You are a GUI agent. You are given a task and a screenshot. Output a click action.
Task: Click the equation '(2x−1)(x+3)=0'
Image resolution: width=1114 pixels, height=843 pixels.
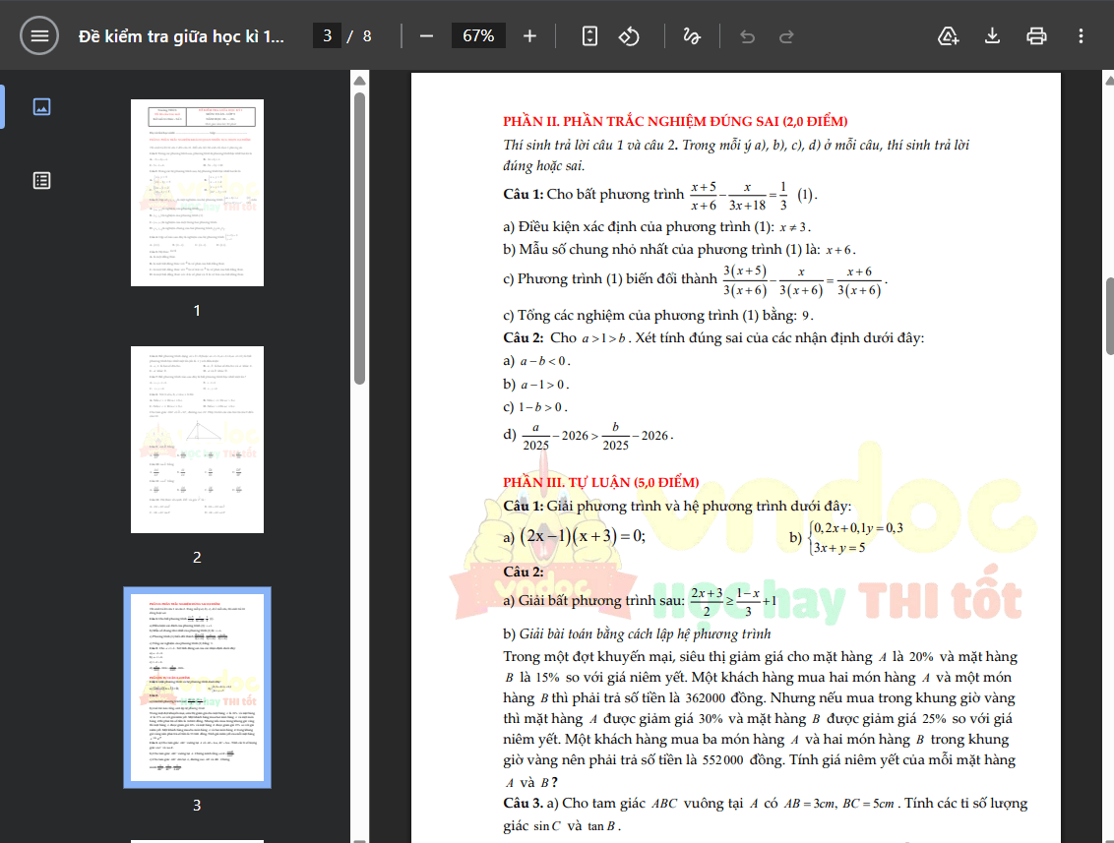(x=583, y=535)
